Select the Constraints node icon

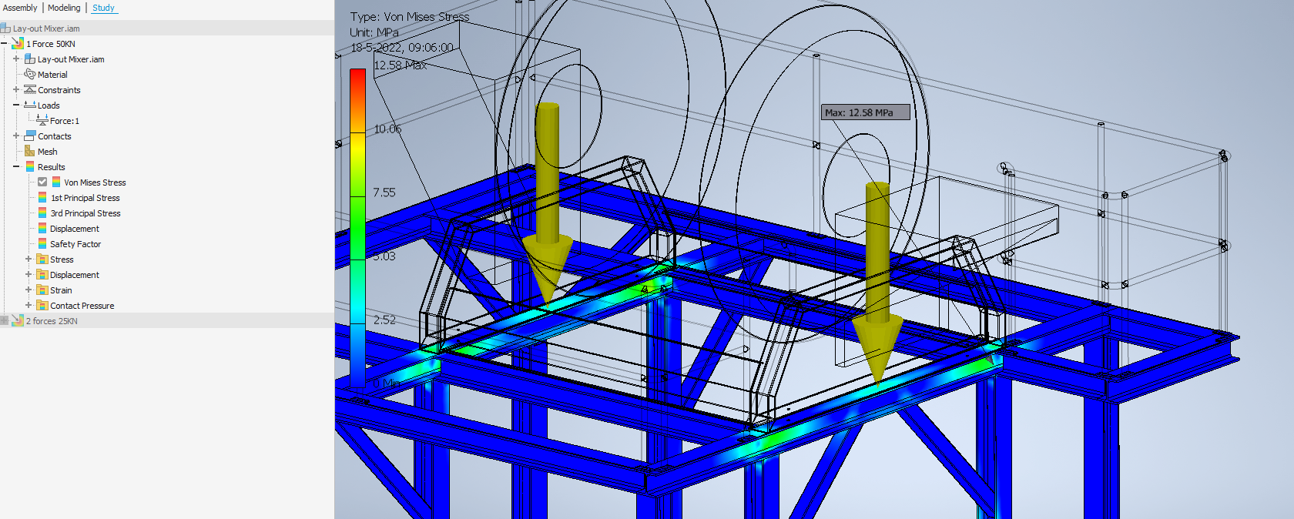pos(30,90)
